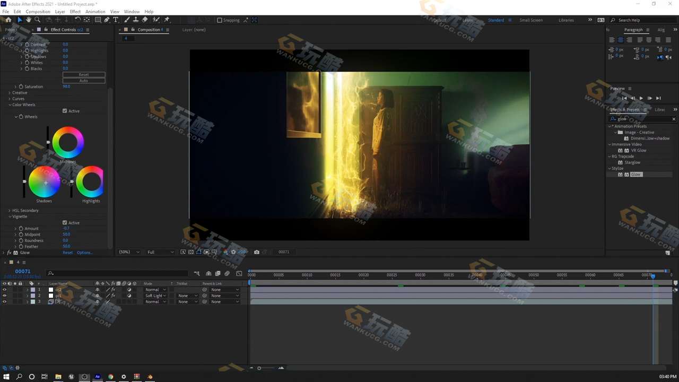Open After Effects from Windows taskbar
The image size is (679, 382).
(x=98, y=377)
